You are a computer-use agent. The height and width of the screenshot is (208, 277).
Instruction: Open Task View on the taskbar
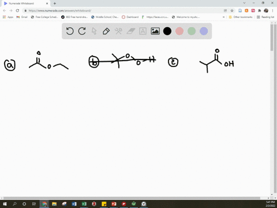[34, 204]
